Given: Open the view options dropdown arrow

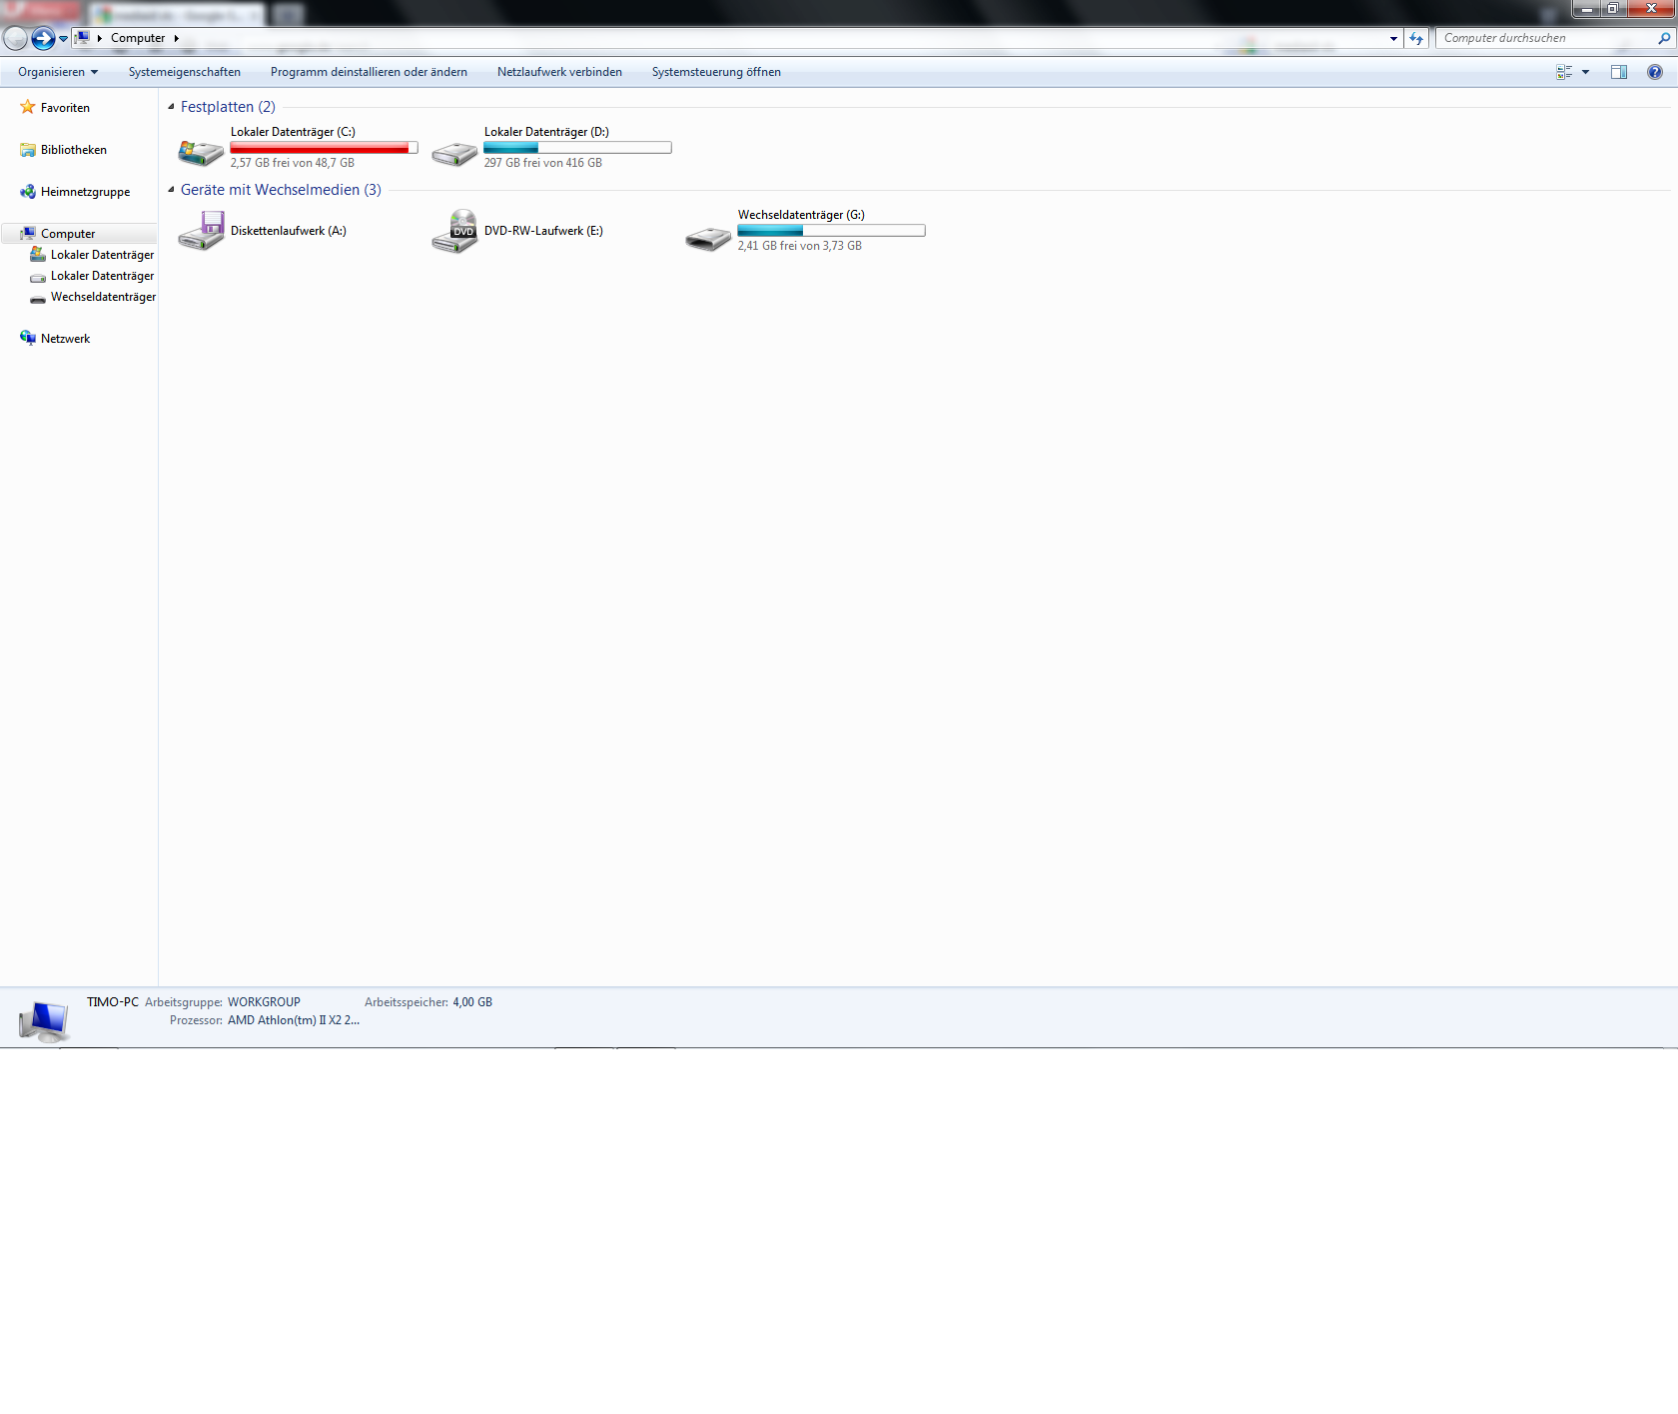Looking at the screenshot, I should [1585, 72].
